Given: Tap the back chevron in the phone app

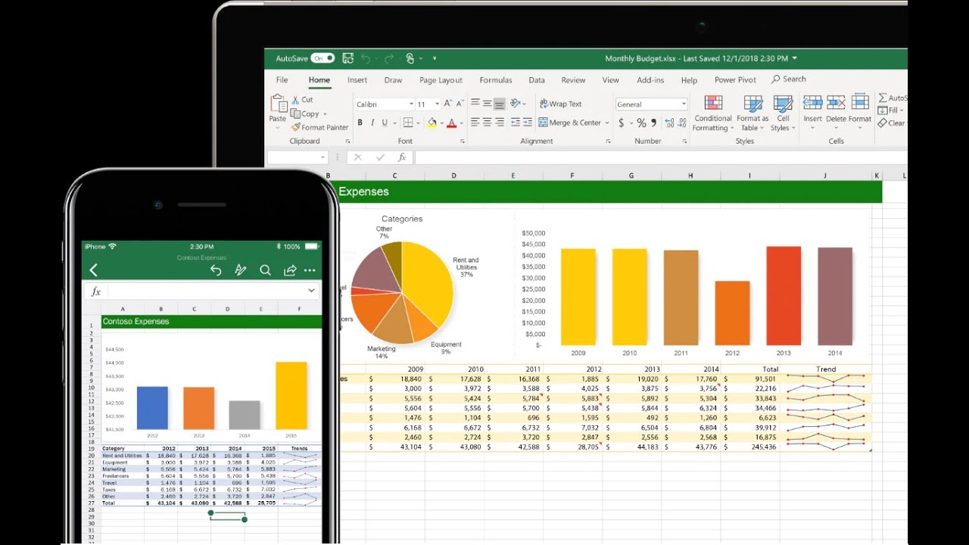Looking at the screenshot, I should [94, 270].
